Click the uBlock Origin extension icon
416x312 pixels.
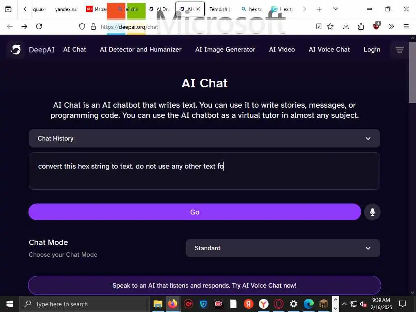click(376, 26)
